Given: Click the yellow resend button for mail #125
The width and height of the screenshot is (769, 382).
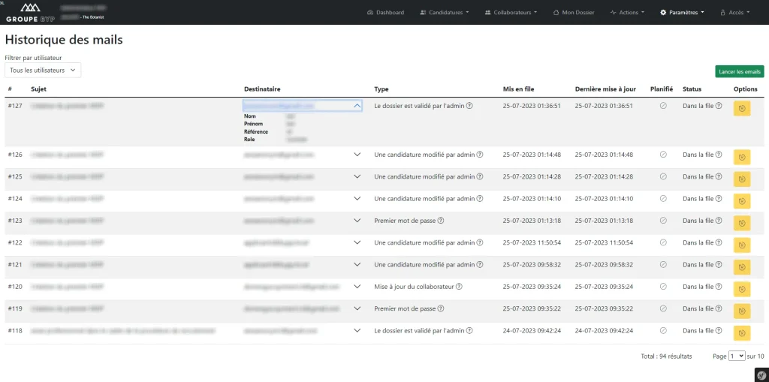Looking at the screenshot, I should (741, 179).
